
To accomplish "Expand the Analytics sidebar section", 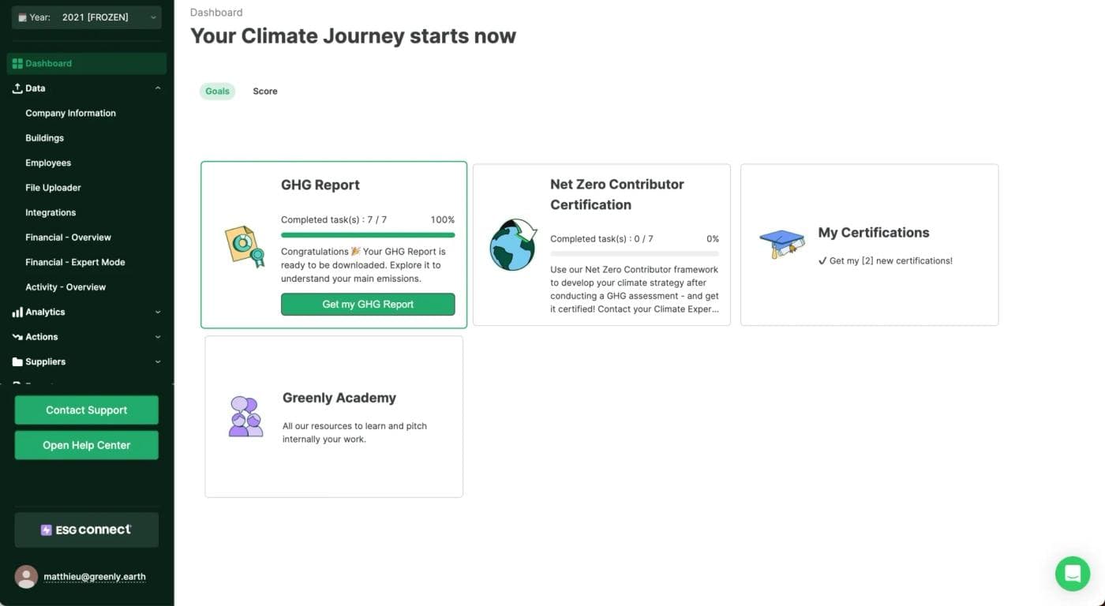I will (x=157, y=312).
